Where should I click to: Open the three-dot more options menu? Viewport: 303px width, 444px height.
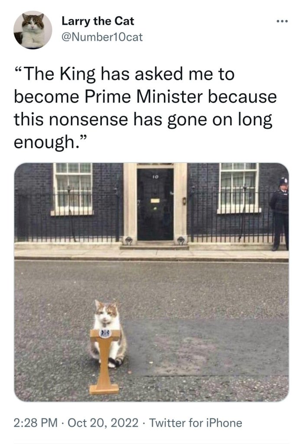click(x=282, y=21)
